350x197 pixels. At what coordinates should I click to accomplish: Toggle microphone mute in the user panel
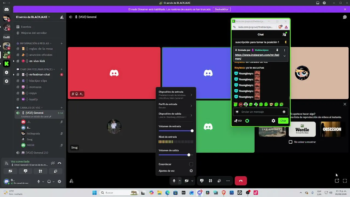point(39,181)
